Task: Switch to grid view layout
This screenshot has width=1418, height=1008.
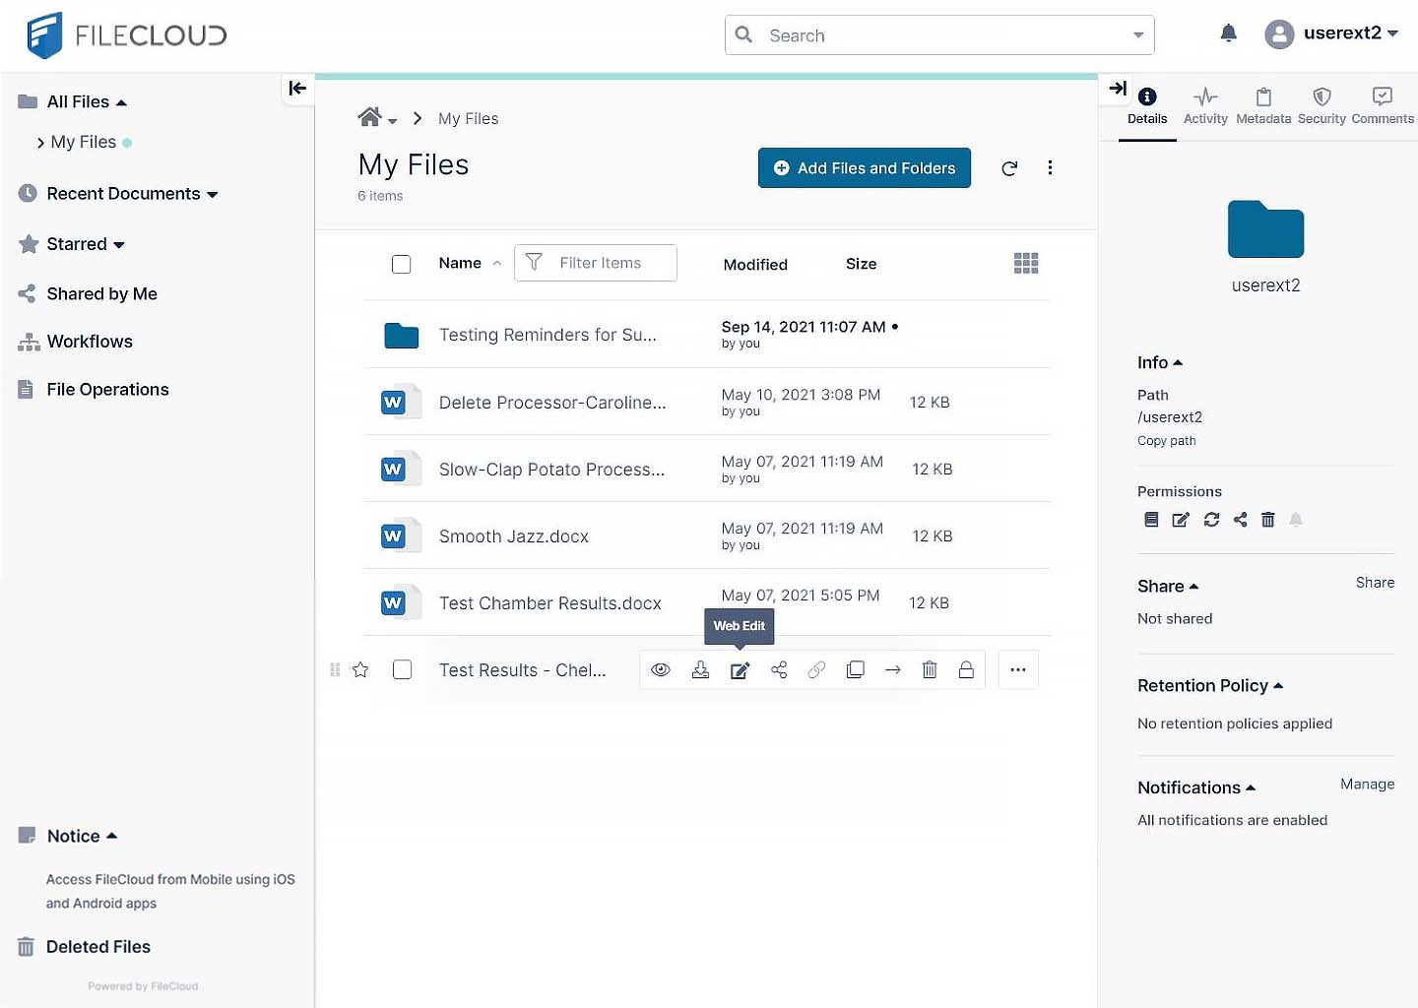Action: tap(1026, 263)
